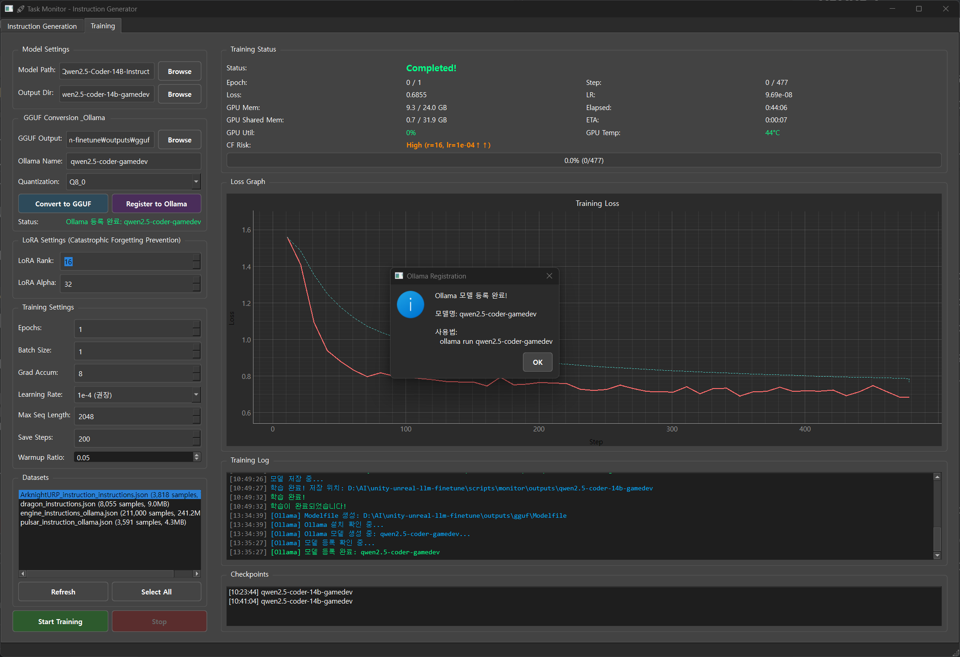960x657 pixels.
Task: Click Register to Ollama button
Action: tap(156, 204)
